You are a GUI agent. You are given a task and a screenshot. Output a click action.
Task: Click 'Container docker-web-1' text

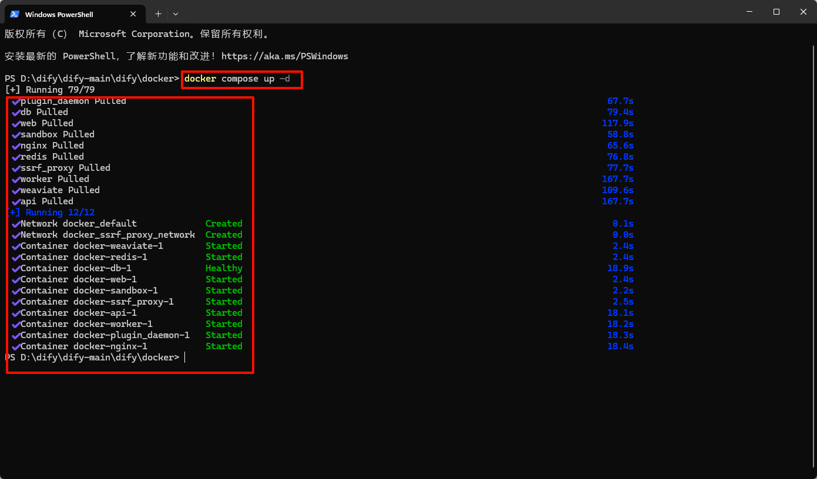pos(79,279)
